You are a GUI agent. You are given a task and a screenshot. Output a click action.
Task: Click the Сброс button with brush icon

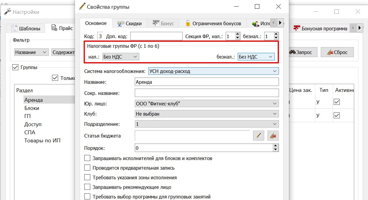[x=337, y=52]
